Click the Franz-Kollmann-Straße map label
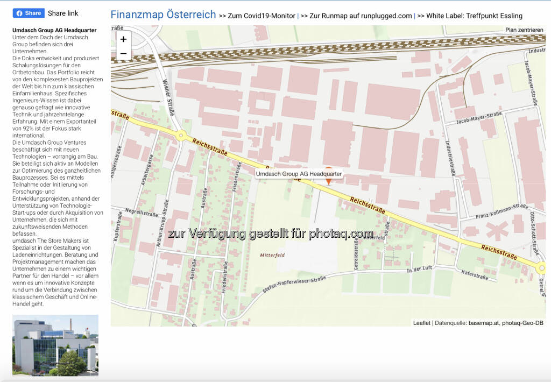The height and width of the screenshot is (382, 551). pyautogui.click(x=502, y=211)
